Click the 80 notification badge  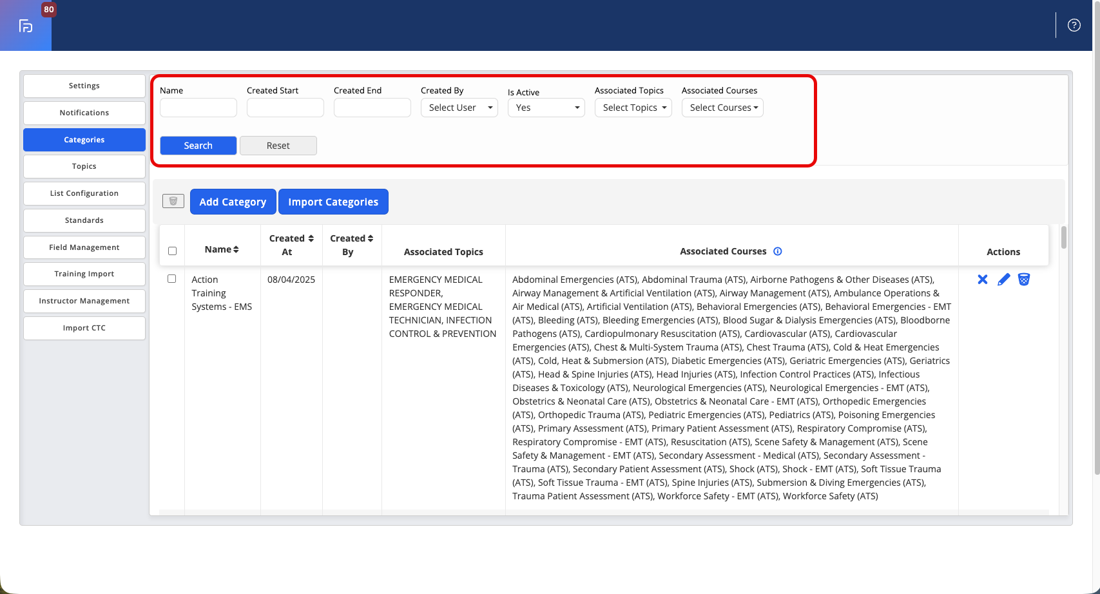pos(49,10)
